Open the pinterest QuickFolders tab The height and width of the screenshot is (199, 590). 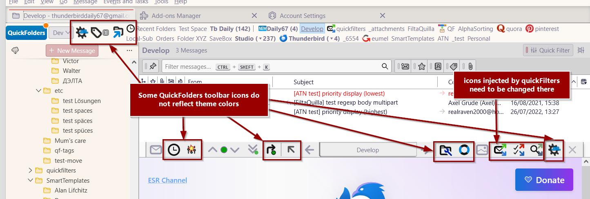pyautogui.click(x=542, y=29)
